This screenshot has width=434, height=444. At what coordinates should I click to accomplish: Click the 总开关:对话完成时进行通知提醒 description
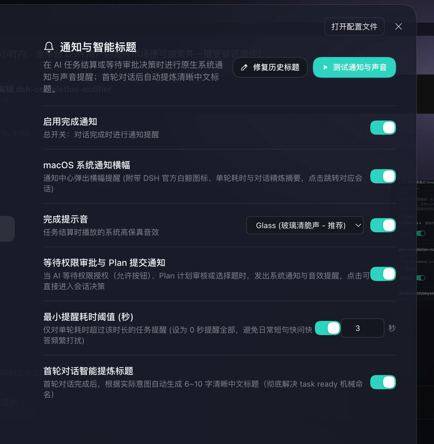pos(101,134)
